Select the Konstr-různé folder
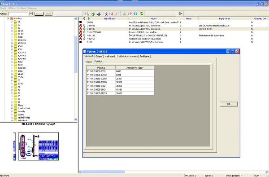Image resolution: width=269 pixels, height=177 pixels. (24, 108)
